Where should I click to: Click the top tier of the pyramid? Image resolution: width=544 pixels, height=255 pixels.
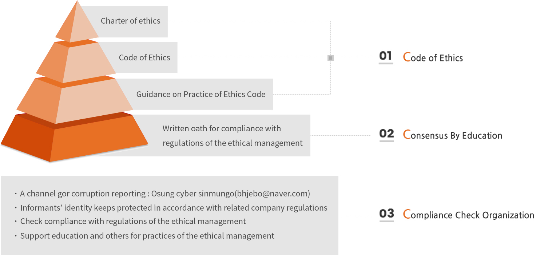pyautogui.click(x=77, y=25)
